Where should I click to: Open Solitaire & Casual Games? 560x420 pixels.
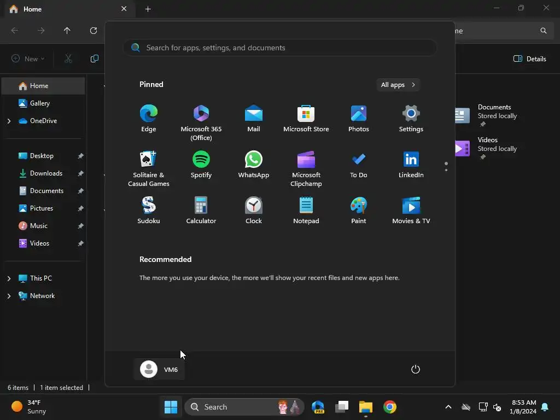149,169
